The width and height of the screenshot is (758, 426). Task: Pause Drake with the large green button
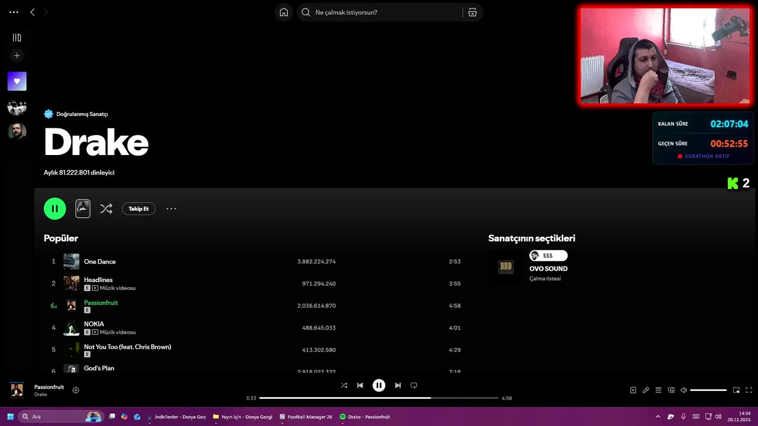[x=54, y=208]
